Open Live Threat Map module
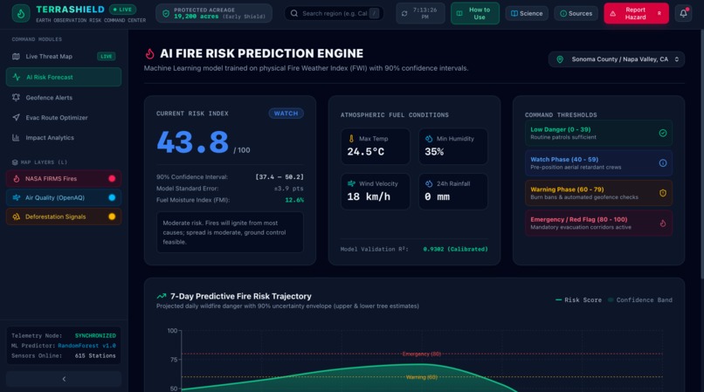 tap(64, 57)
